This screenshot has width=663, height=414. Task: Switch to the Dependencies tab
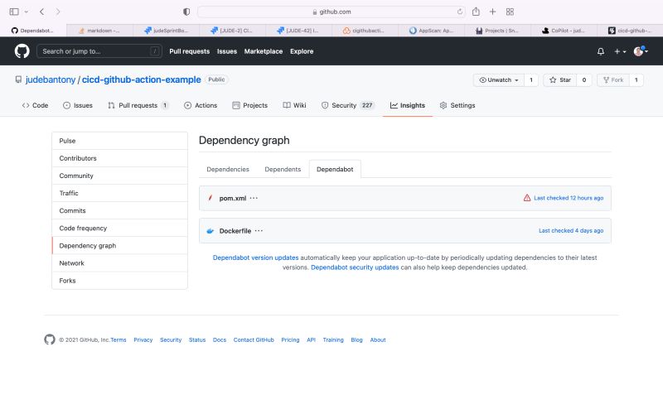pyautogui.click(x=228, y=169)
